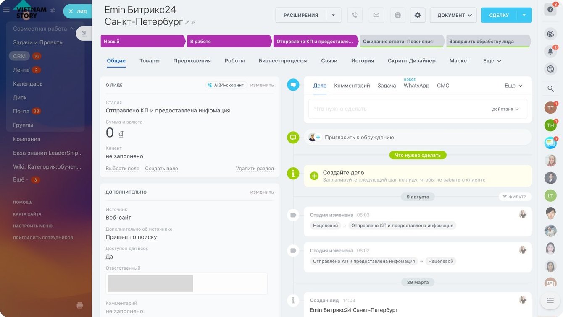Click the Создать поле link

tap(161, 169)
